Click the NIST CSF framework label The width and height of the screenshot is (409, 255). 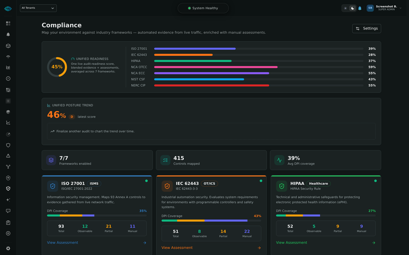tap(138, 79)
